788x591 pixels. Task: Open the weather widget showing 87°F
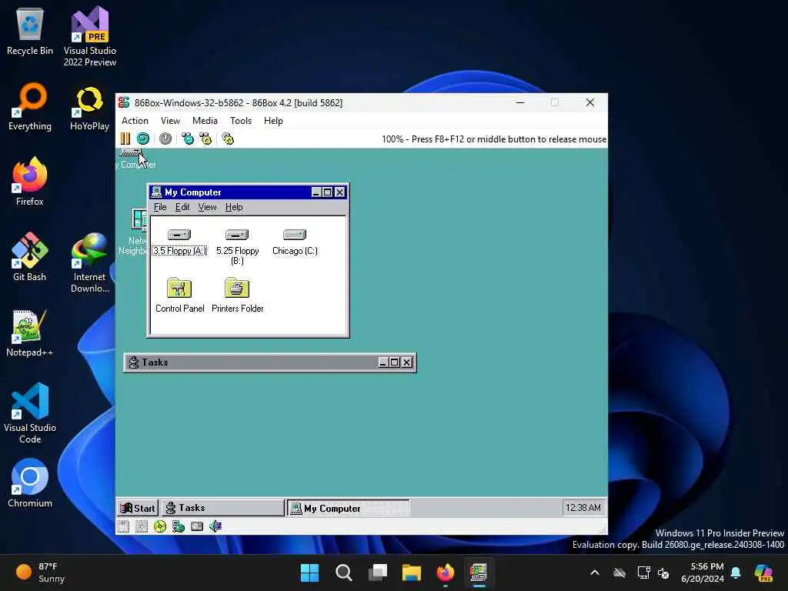pyautogui.click(x=42, y=573)
